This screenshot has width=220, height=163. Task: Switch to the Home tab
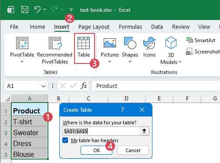coord(37,27)
